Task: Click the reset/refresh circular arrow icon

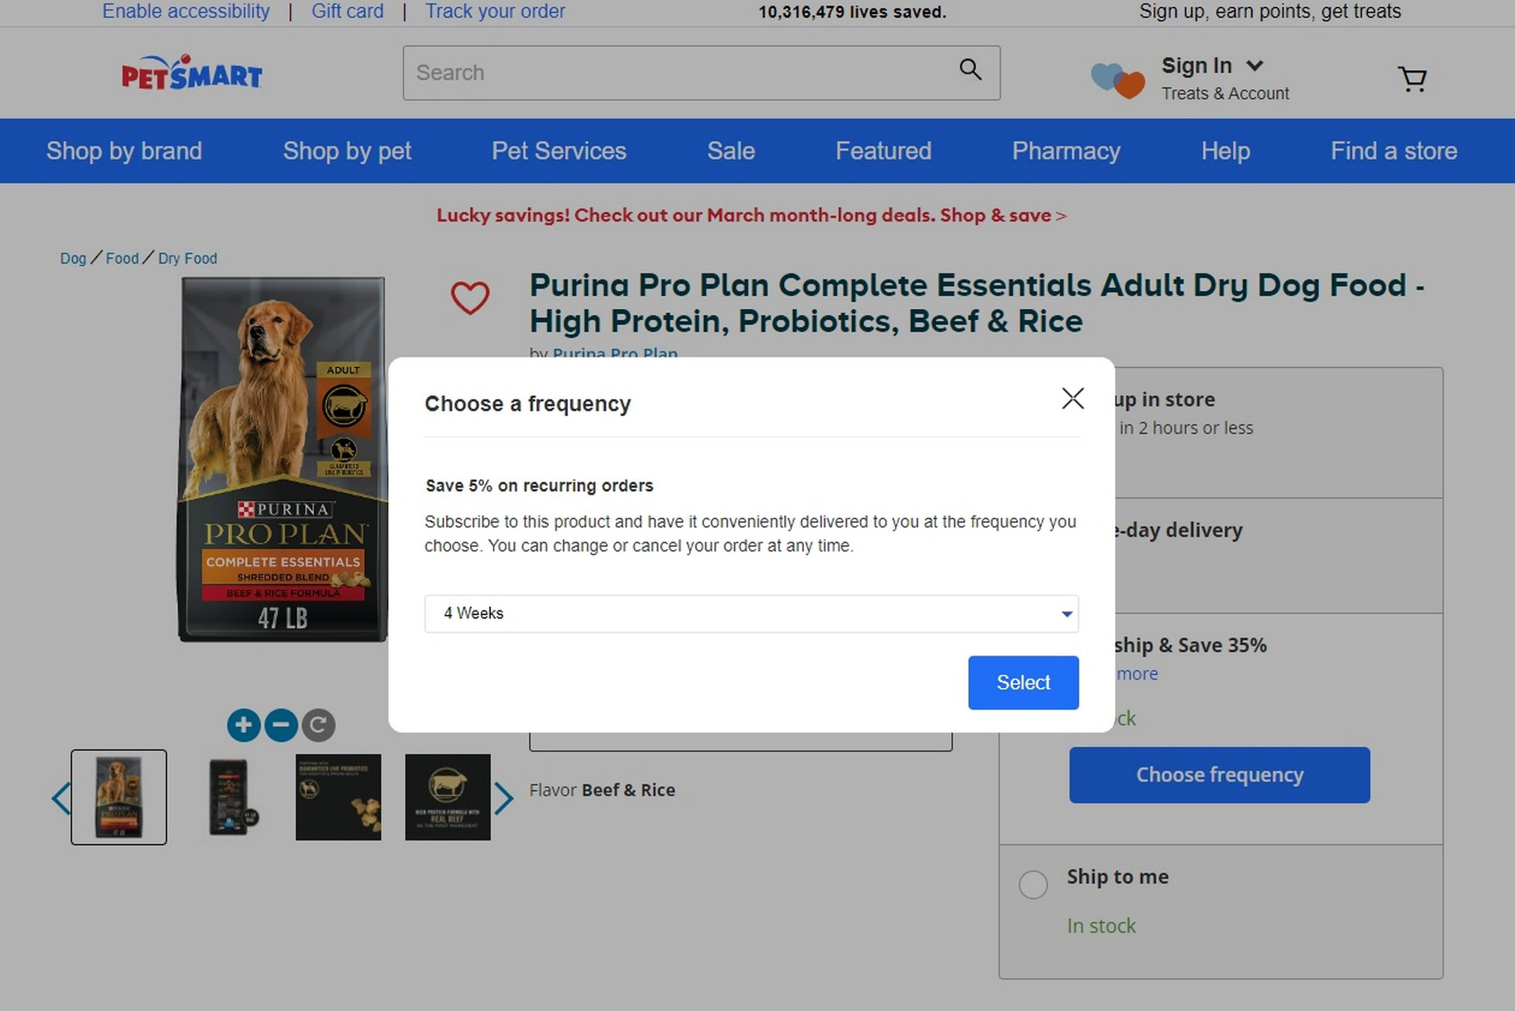Action: coord(317,724)
